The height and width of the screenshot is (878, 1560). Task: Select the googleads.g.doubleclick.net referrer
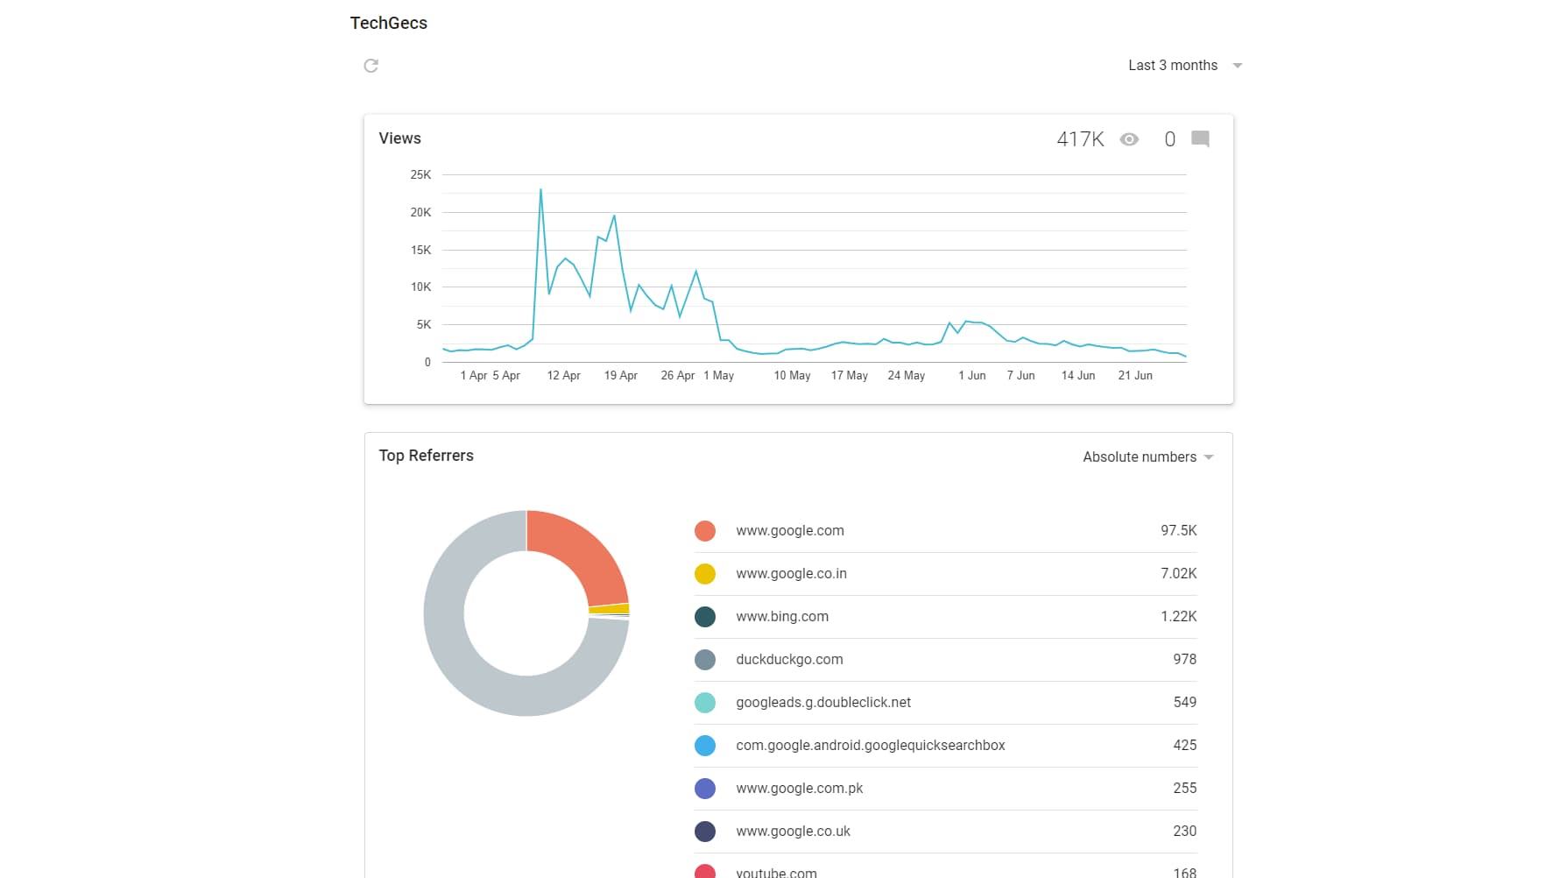click(823, 703)
